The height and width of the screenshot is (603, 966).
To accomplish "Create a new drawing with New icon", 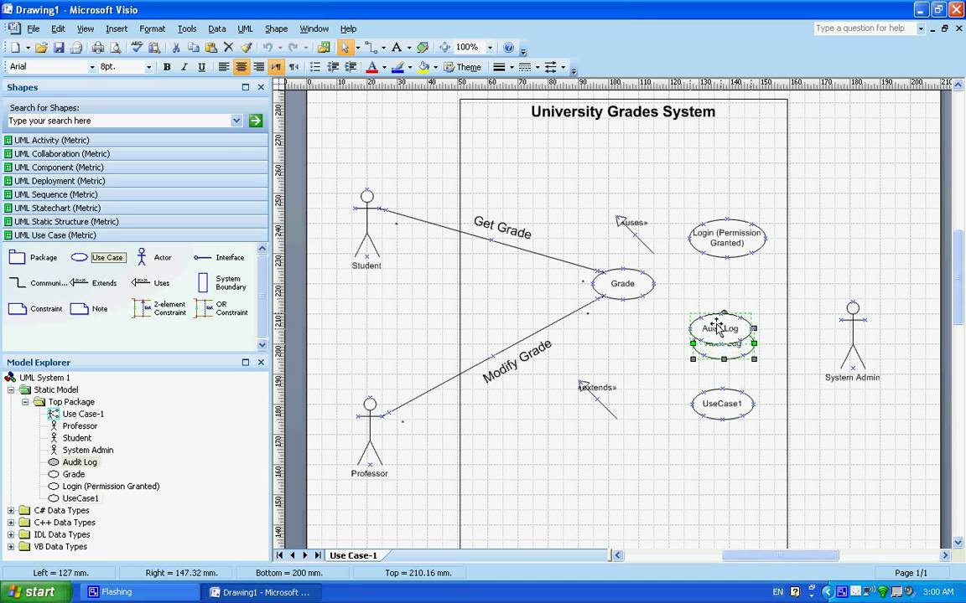I will pos(15,48).
